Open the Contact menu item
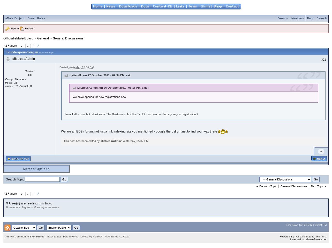The height and width of the screenshot is (248, 332). coord(232,6)
